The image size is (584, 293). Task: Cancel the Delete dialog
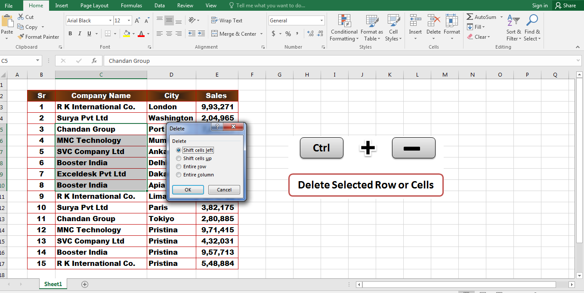pyautogui.click(x=224, y=189)
